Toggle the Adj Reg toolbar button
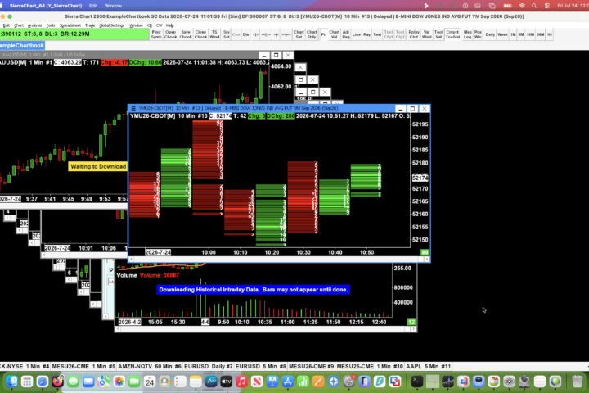 346,34
